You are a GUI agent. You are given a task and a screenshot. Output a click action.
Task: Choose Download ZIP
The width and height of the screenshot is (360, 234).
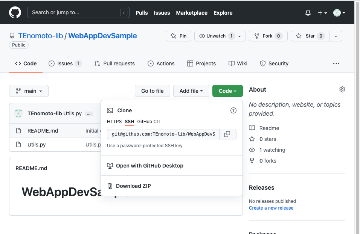pyautogui.click(x=172, y=186)
